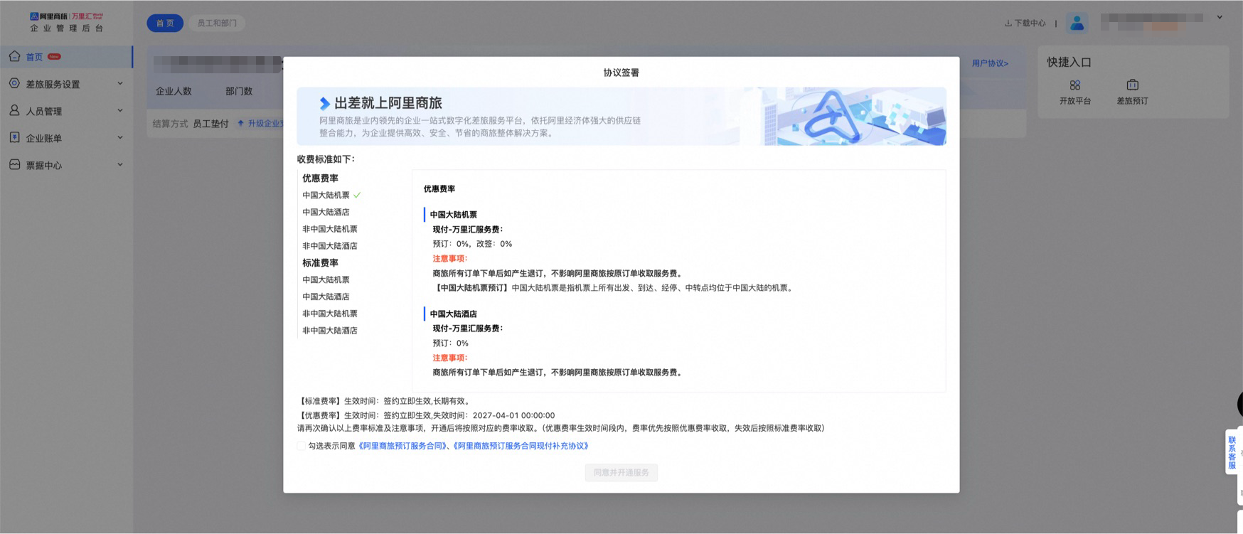The width and height of the screenshot is (1243, 534).
Task: Select 非中国大陆机票 under 优惠费率
Action: [x=330, y=229]
